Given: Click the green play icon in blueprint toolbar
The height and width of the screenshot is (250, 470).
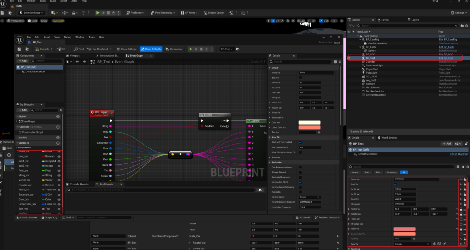Looking at the screenshot, I should [x=190, y=49].
